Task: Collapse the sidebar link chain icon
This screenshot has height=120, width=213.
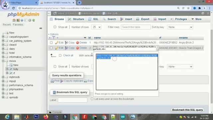Action: 41,28
